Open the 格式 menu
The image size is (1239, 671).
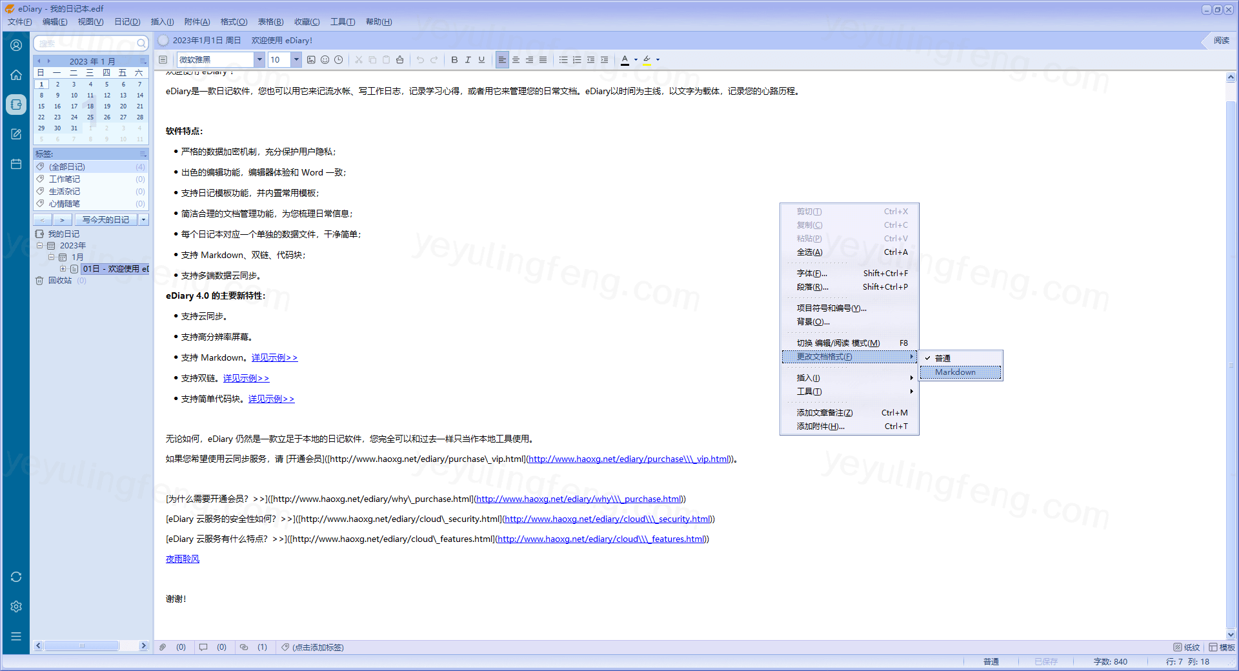point(234,22)
